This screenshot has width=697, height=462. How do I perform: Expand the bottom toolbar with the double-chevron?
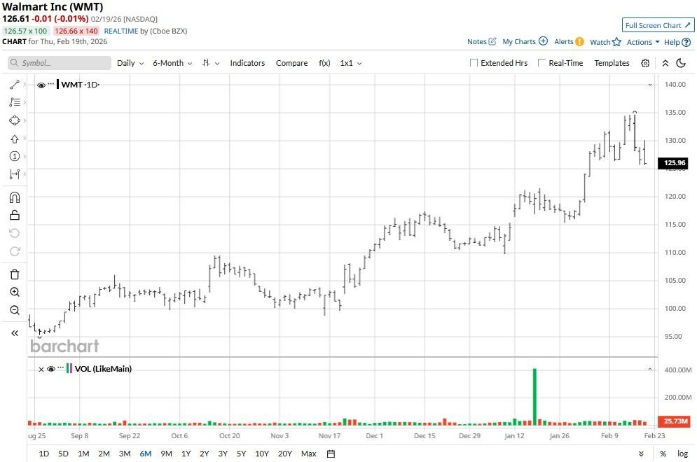tap(640, 454)
